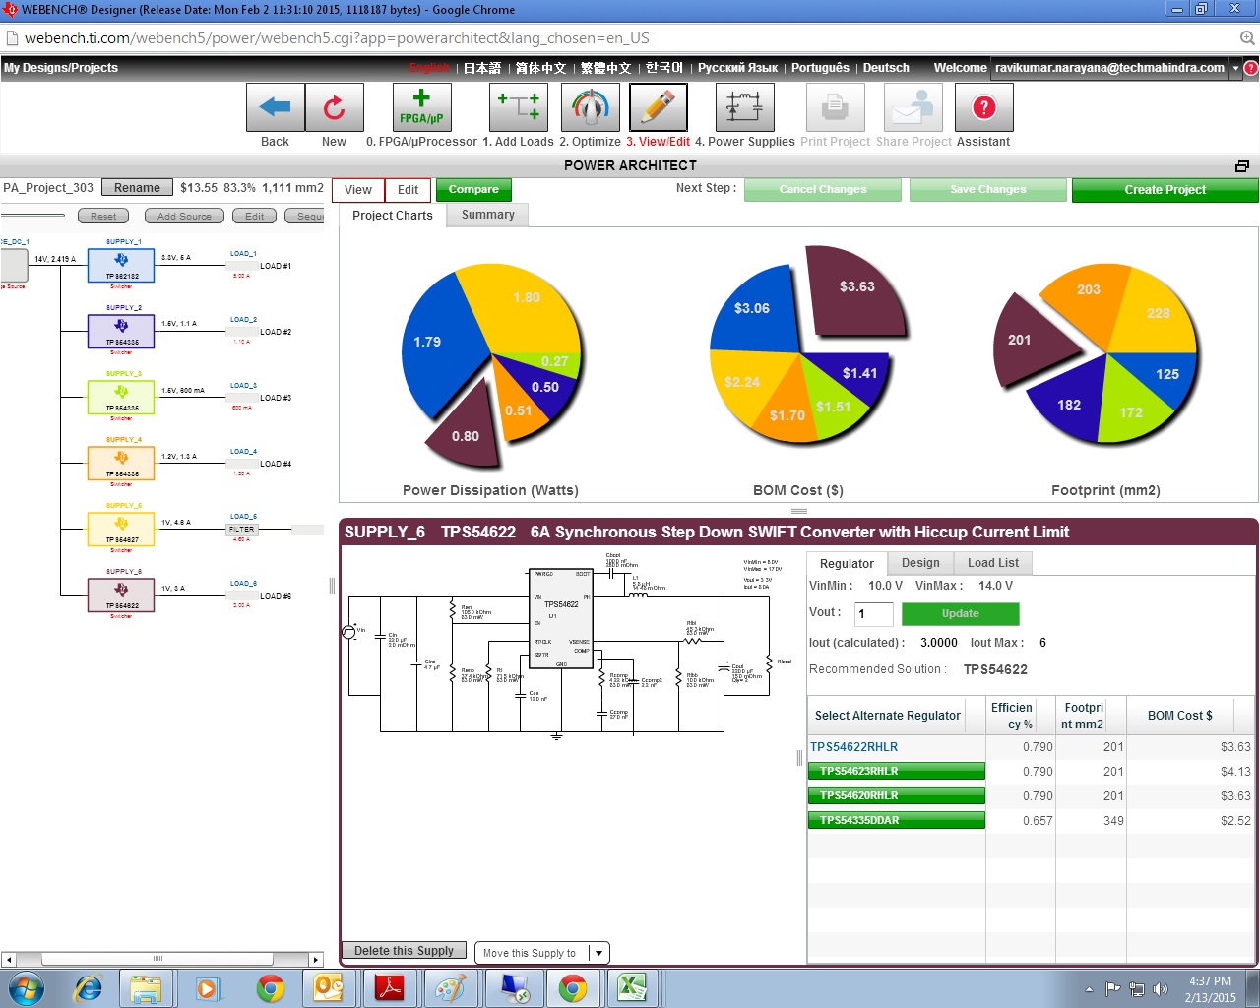Click the FILTER block on LOAD_5
Image resolution: width=1260 pixels, height=1008 pixels.
[242, 530]
